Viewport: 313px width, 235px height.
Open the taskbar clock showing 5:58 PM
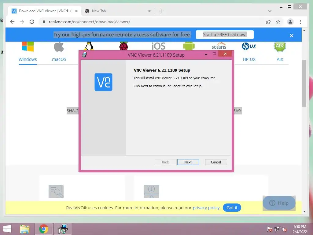(x=300, y=229)
